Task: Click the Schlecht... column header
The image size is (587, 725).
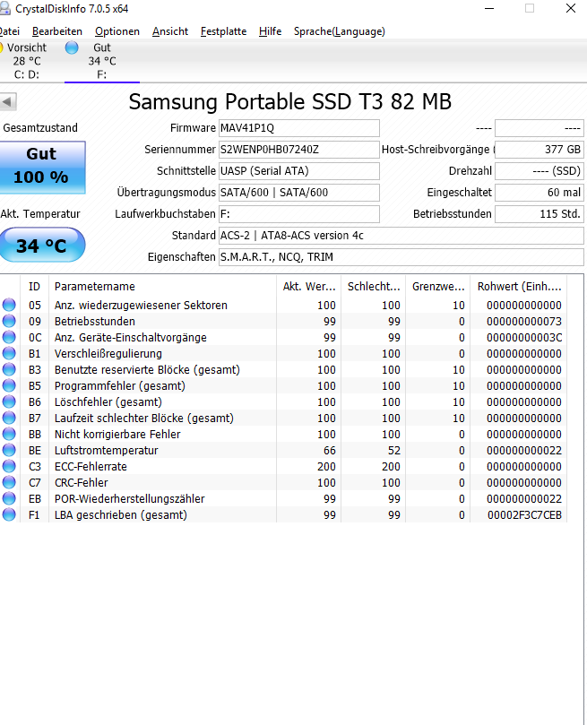Action: click(x=374, y=287)
